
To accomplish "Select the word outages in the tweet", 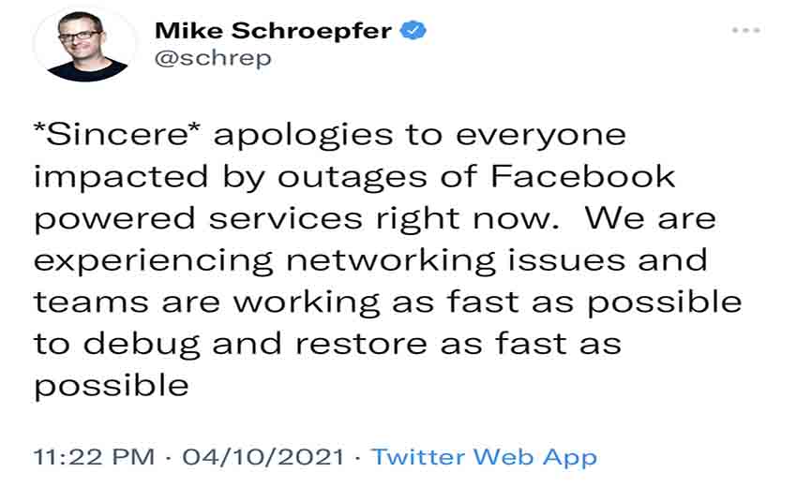I will (352, 179).
